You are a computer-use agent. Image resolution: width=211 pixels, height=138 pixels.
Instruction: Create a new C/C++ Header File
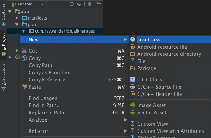pos(170,94)
